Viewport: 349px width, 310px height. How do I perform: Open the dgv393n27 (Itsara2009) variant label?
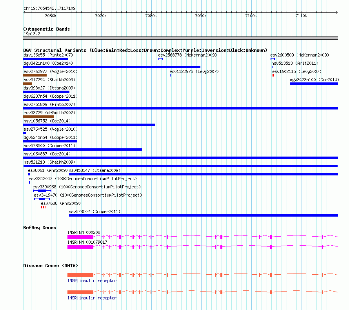tap(49, 88)
